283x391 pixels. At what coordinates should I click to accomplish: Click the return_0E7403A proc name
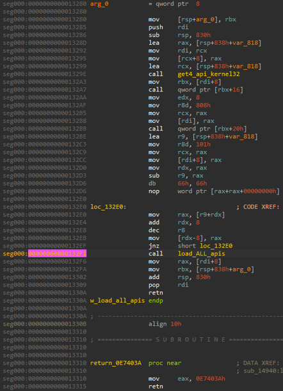click(116, 363)
